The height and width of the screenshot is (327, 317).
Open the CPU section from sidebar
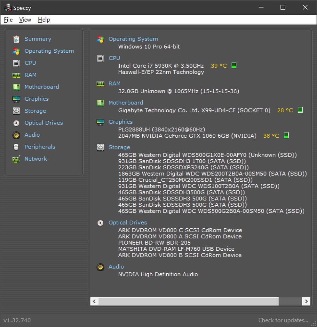tap(30, 63)
